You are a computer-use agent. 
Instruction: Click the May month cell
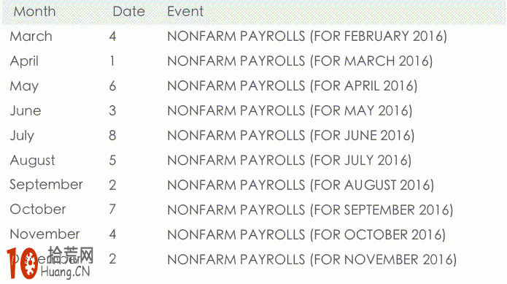[x=24, y=86]
